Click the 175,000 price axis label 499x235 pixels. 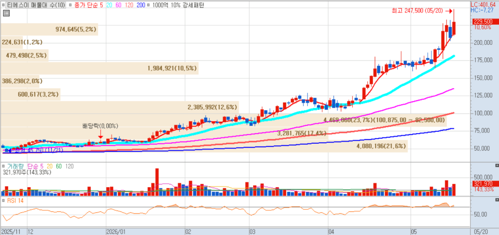click(483, 60)
